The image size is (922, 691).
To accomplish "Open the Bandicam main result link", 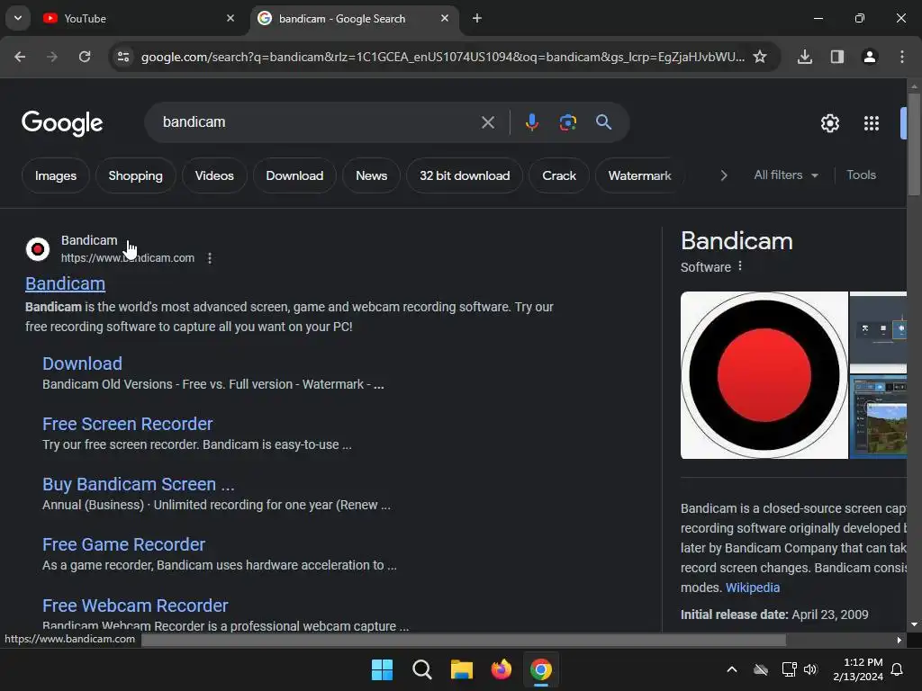I will pyautogui.click(x=65, y=283).
